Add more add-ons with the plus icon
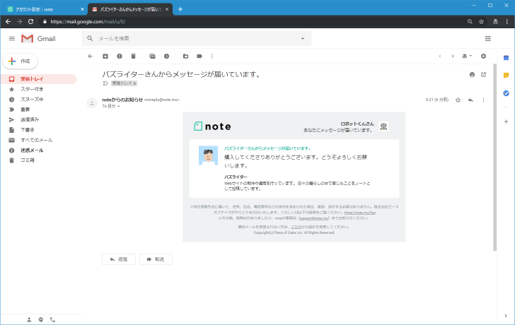Viewport: 515px width, 325px height. click(x=506, y=122)
